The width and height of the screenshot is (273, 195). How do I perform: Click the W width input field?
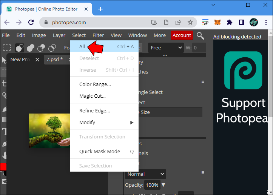pyautogui.click(x=199, y=48)
